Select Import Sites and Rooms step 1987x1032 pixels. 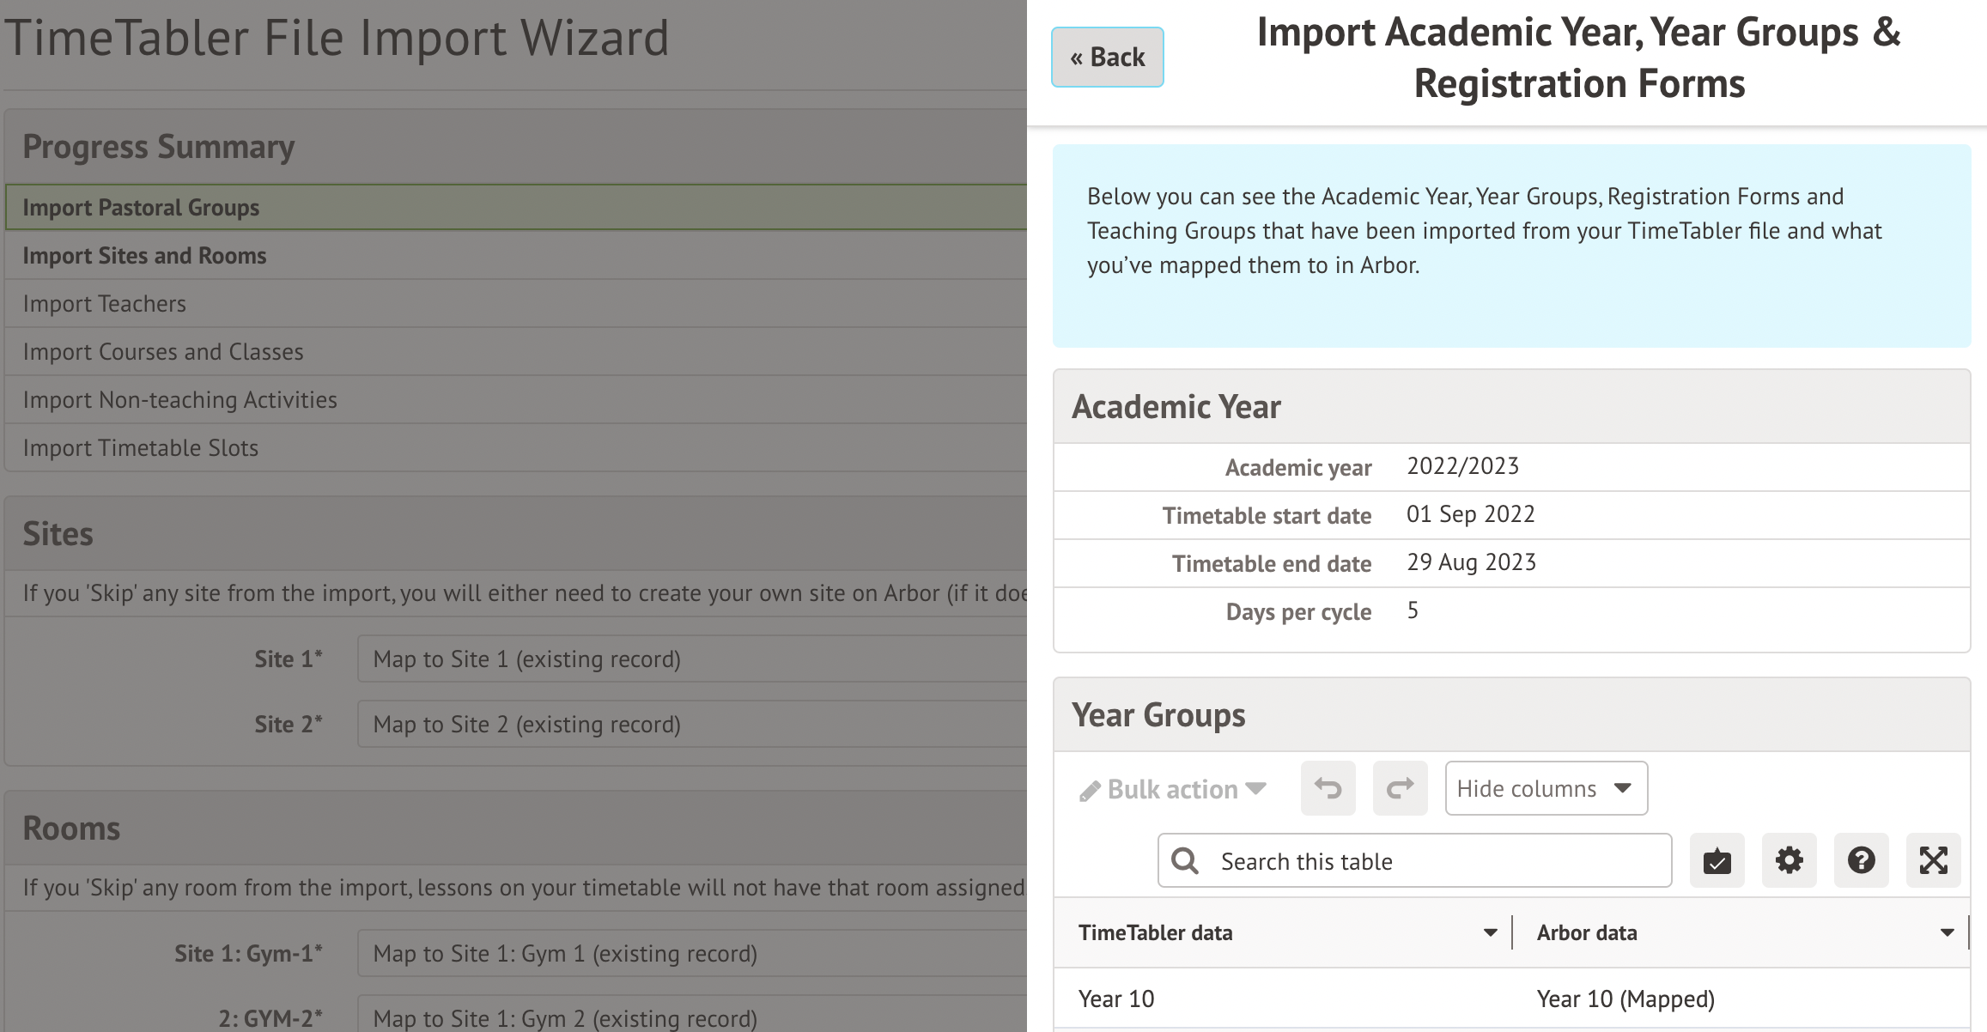pos(144,256)
